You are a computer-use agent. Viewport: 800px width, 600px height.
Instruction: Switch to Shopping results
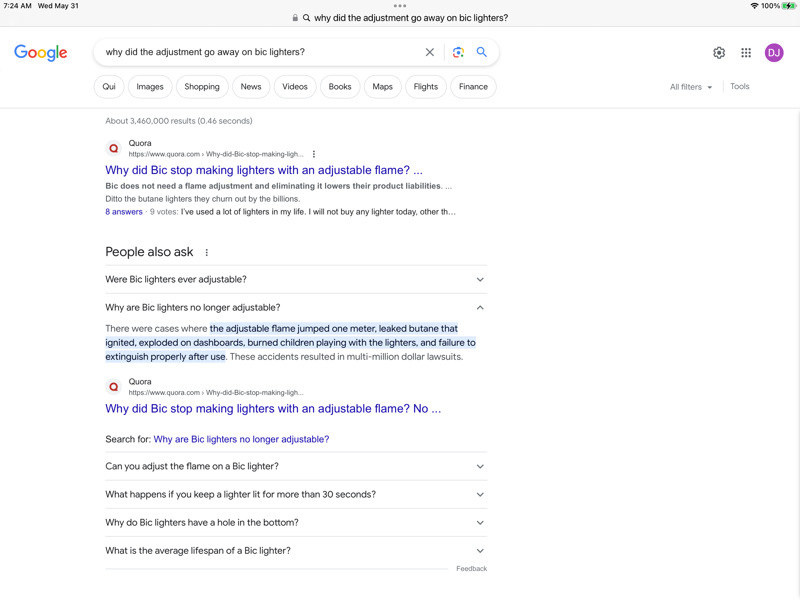click(202, 87)
